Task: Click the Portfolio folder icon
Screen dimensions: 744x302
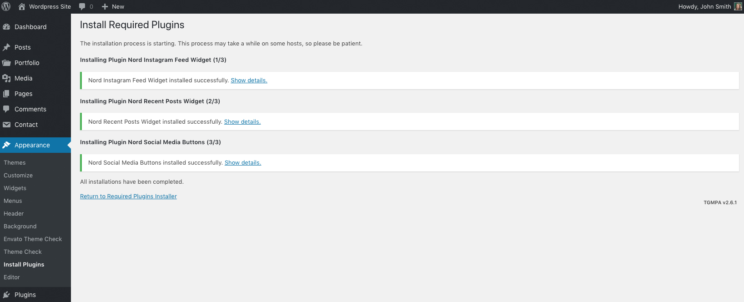Action: tap(6, 63)
